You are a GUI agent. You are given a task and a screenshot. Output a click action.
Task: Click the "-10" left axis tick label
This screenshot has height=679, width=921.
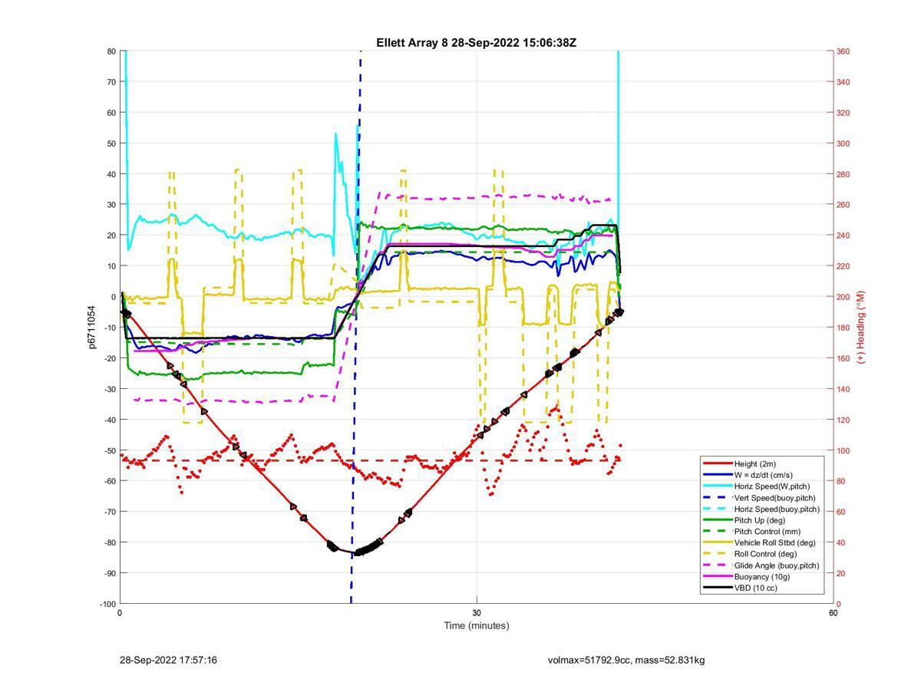[110, 328]
